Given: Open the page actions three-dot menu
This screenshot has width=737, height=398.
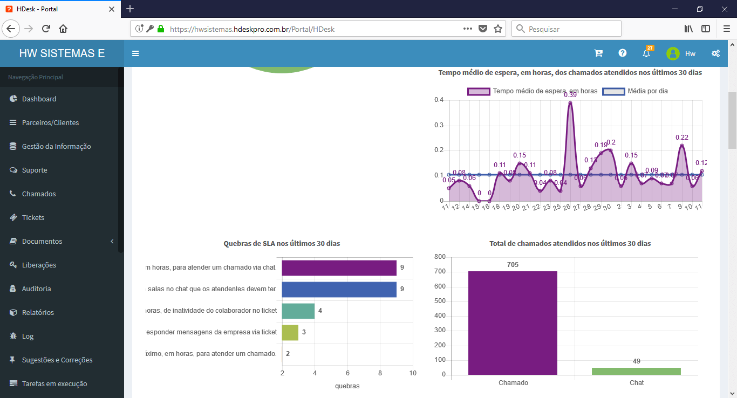Looking at the screenshot, I should coord(468,29).
